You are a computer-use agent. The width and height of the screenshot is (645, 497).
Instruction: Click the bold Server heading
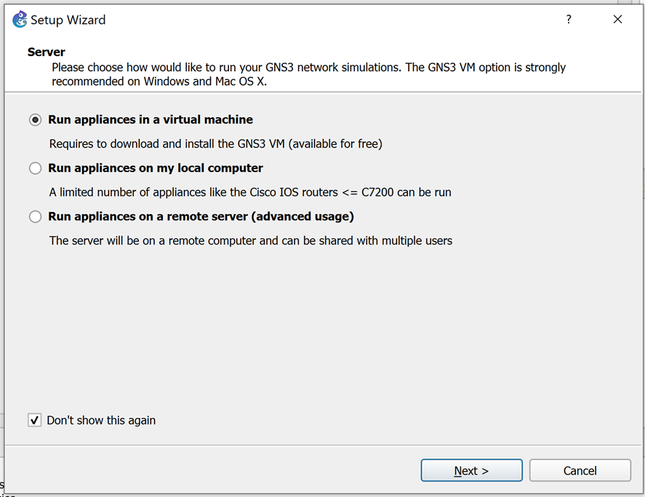[x=46, y=52]
